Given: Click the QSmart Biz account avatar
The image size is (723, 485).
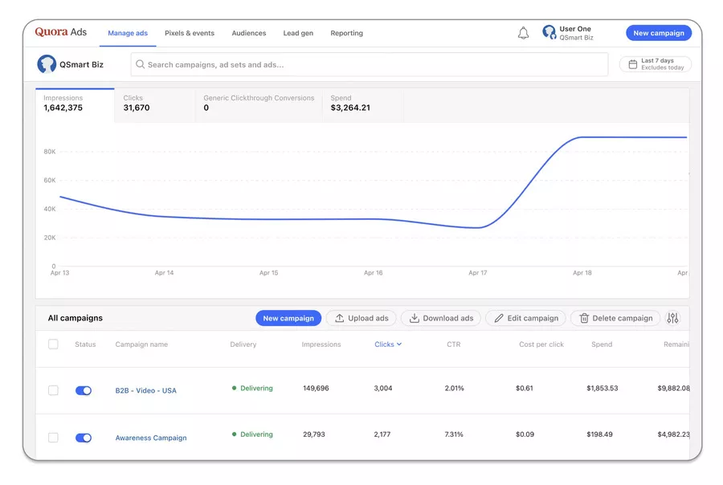Looking at the screenshot, I should 47,63.
